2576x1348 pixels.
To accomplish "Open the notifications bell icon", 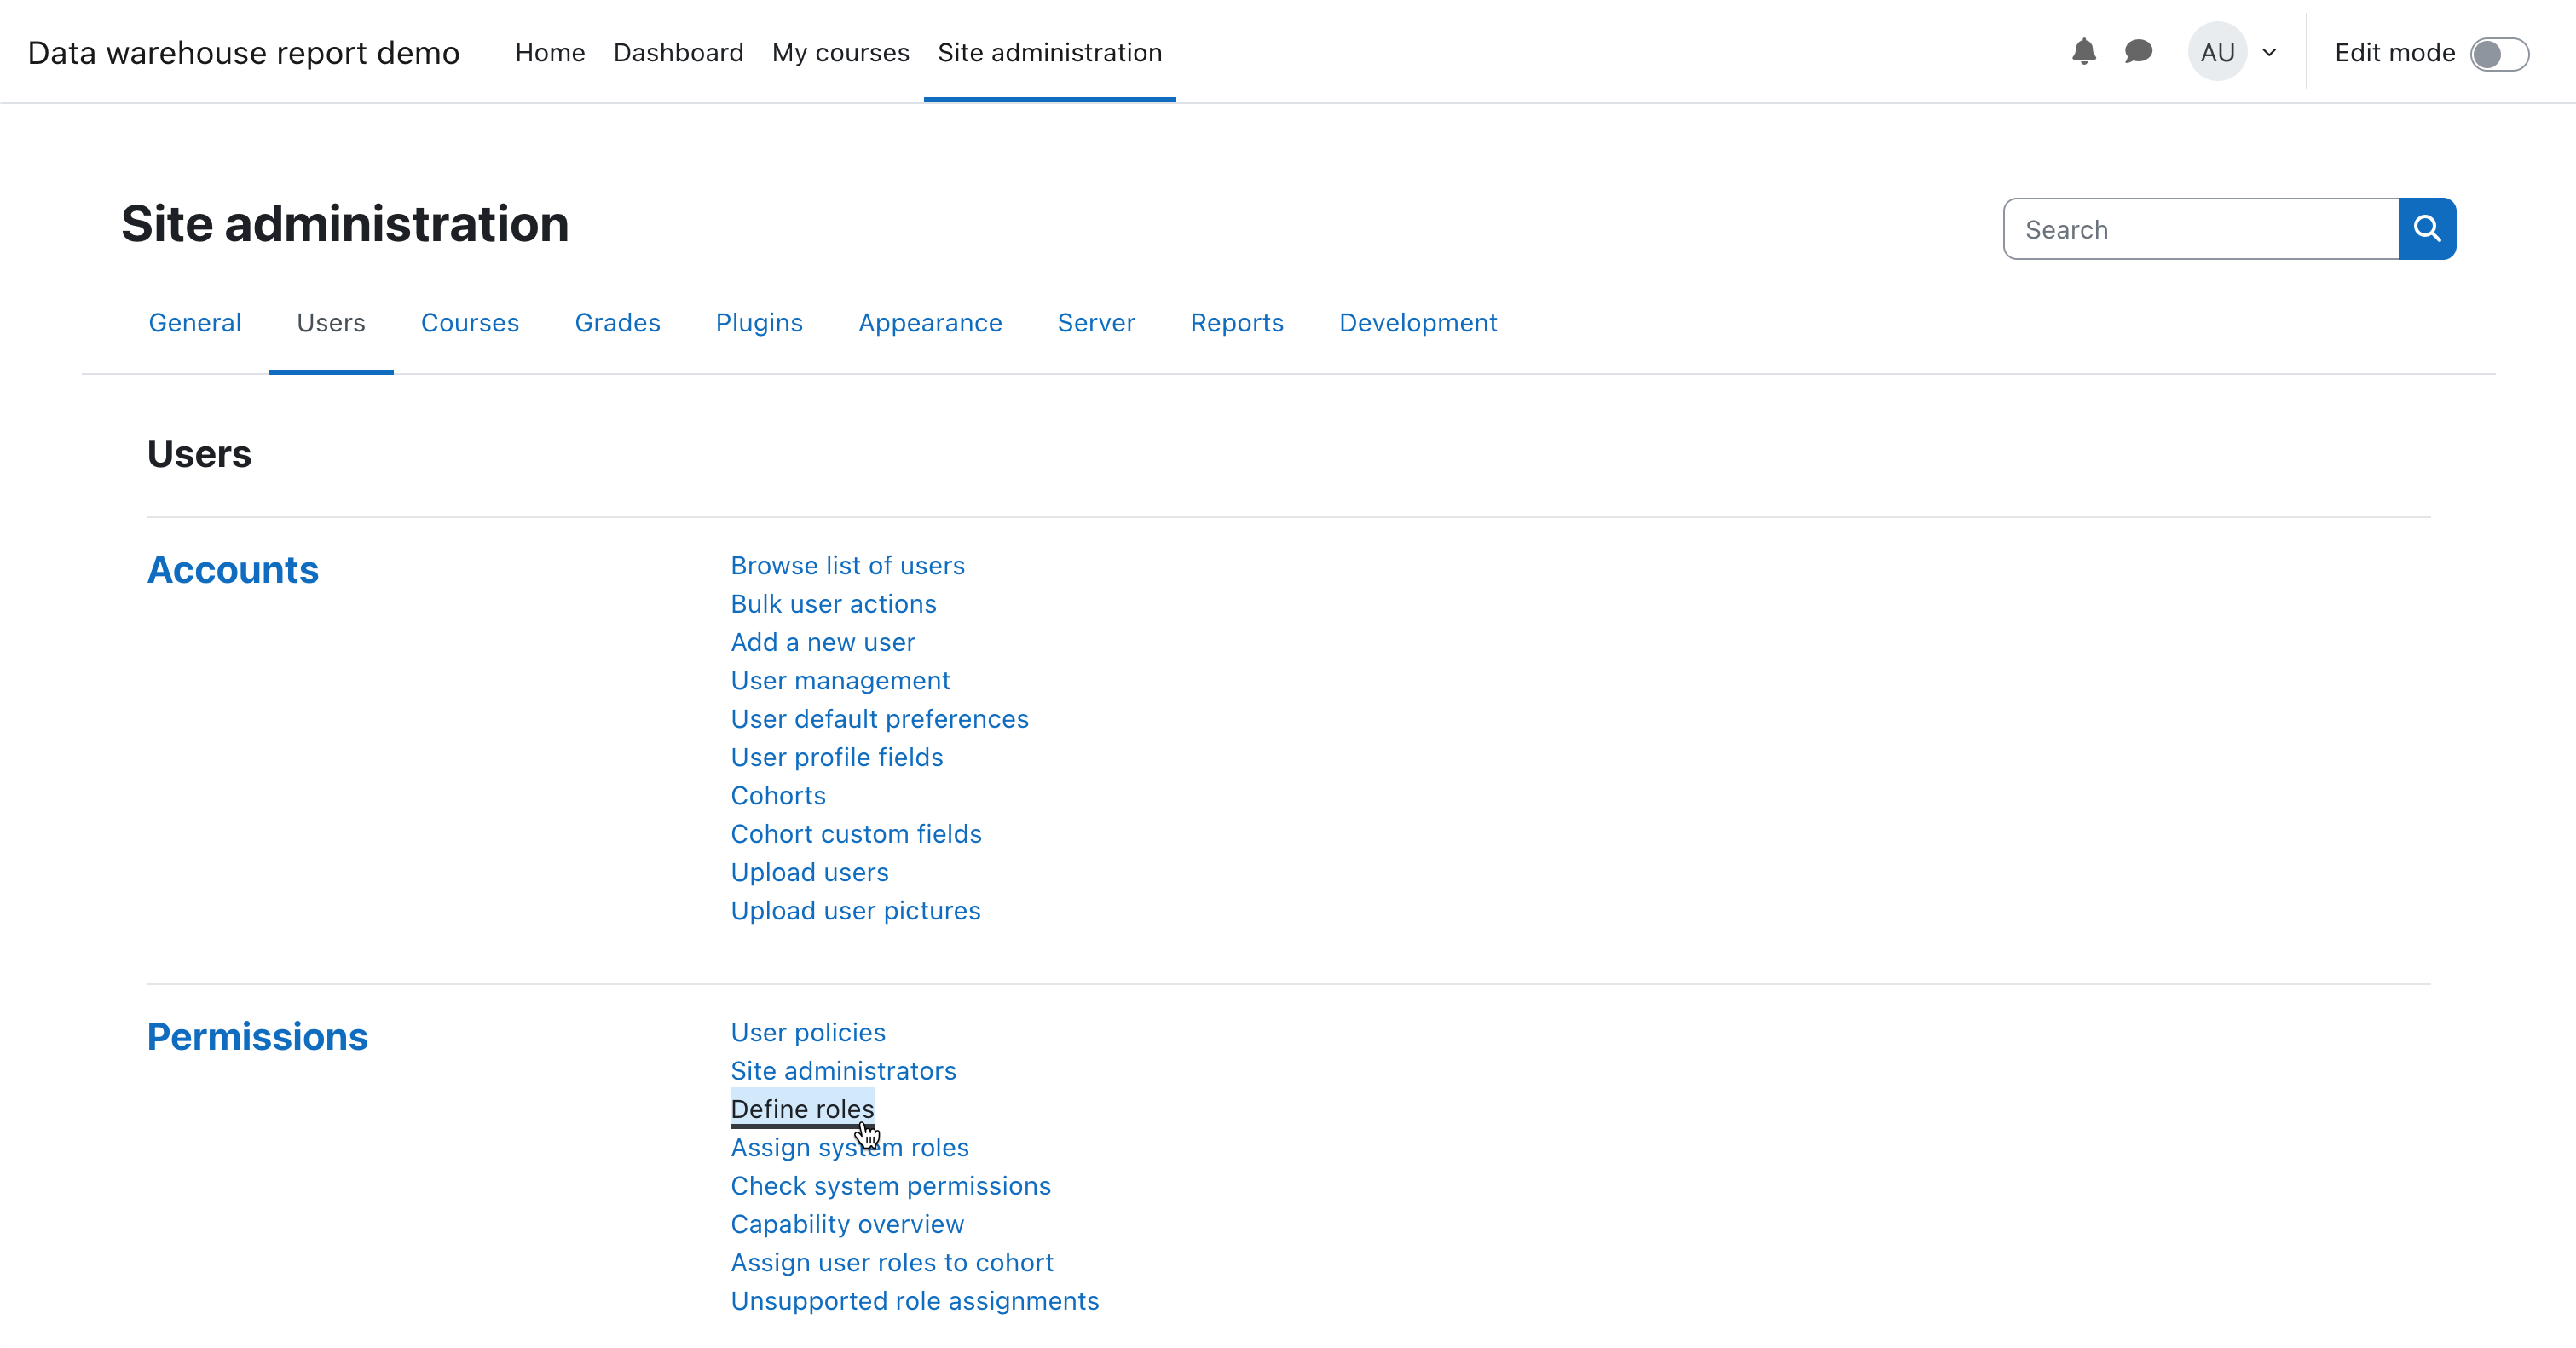I will pos(2083,52).
